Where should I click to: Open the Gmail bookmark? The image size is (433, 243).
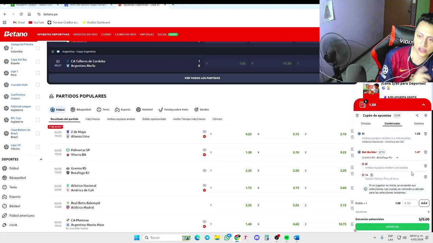click(19, 22)
